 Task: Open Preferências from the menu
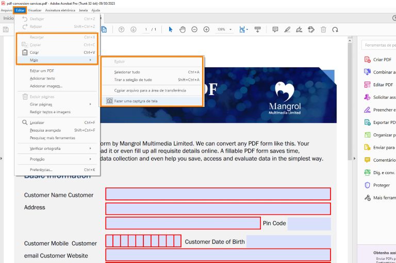pyautogui.click(x=57, y=170)
